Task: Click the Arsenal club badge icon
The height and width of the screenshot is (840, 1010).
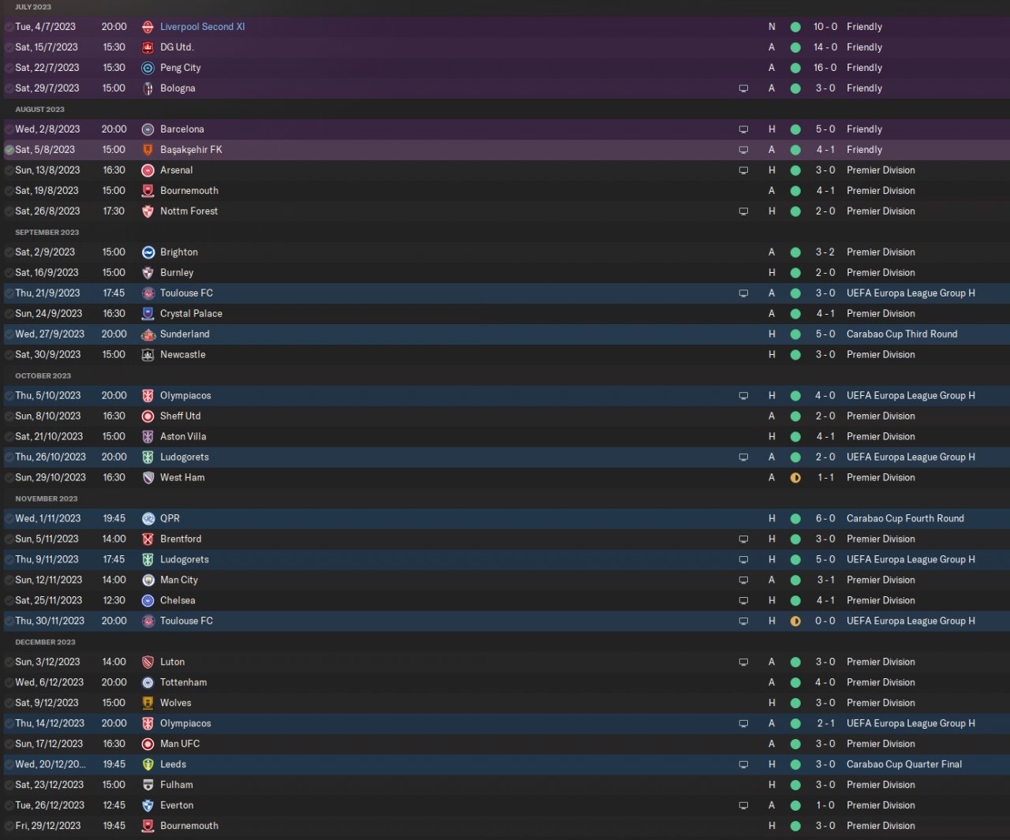Action: [148, 170]
